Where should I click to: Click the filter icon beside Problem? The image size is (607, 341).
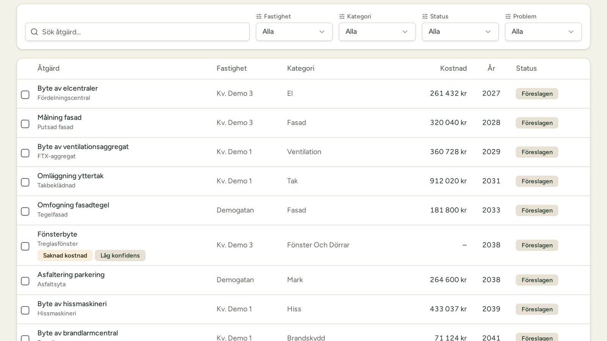coord(508,16)
